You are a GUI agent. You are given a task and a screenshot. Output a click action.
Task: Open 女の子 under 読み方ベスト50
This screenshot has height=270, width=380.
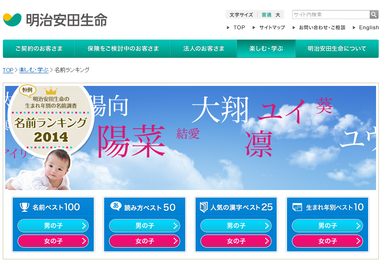click(x=144, y=241)
